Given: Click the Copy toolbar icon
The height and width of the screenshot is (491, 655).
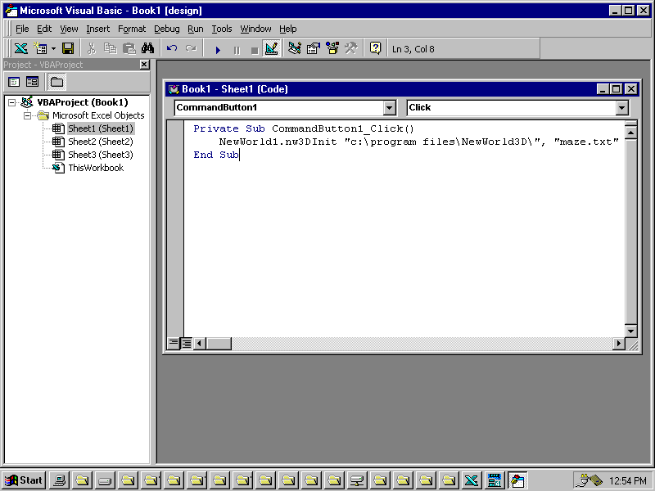Looking at the screenshot, I should pos(111,49).
